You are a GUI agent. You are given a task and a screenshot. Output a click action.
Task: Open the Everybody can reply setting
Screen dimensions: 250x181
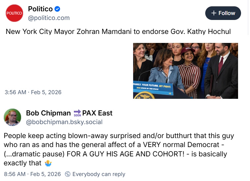coord(99,174)
